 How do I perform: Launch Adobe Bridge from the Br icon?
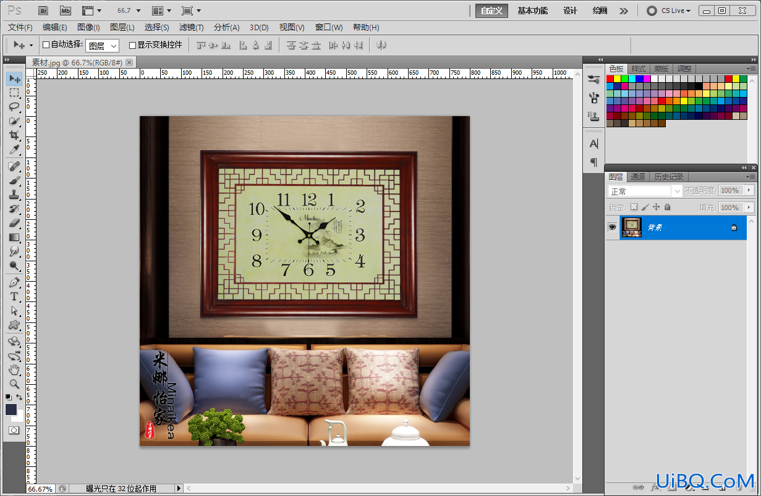[43, 11]
